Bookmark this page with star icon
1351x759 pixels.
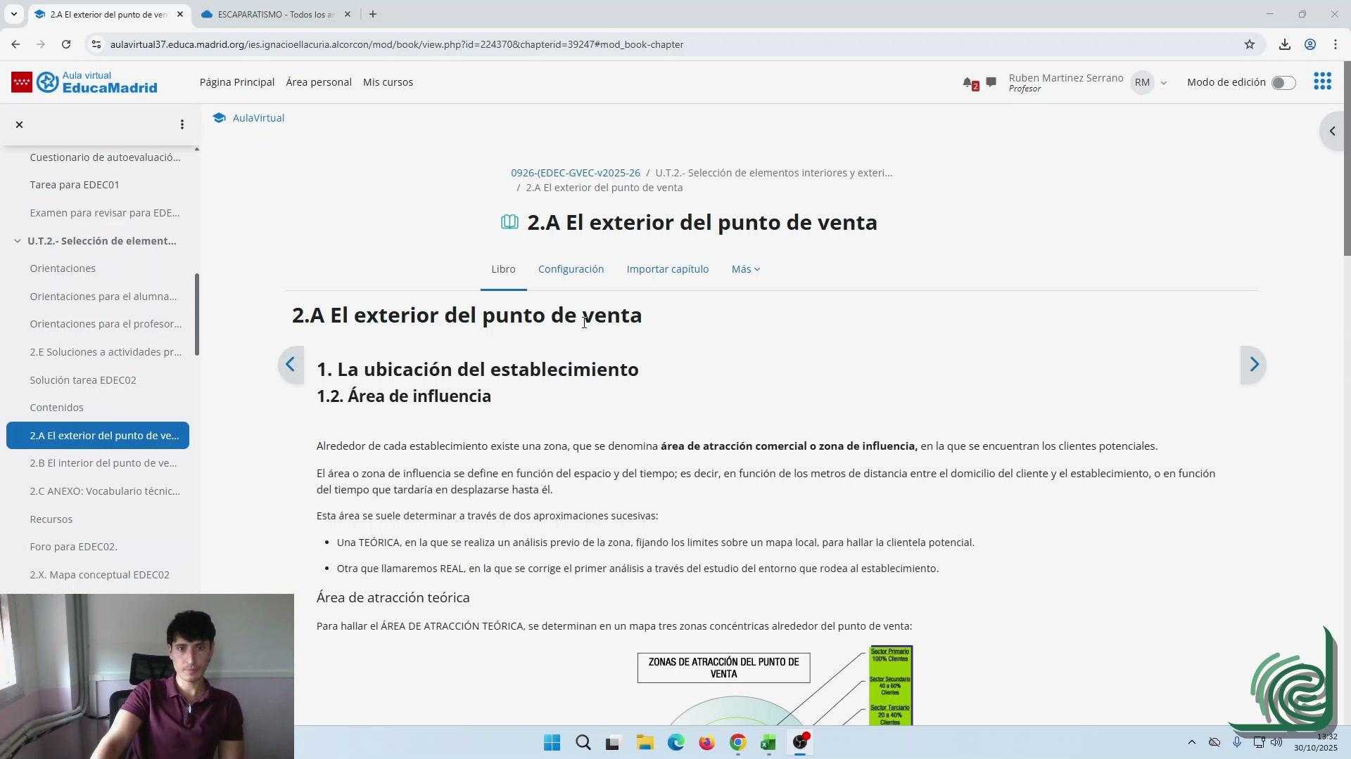pyautogui.click(x=1249, y=44)
